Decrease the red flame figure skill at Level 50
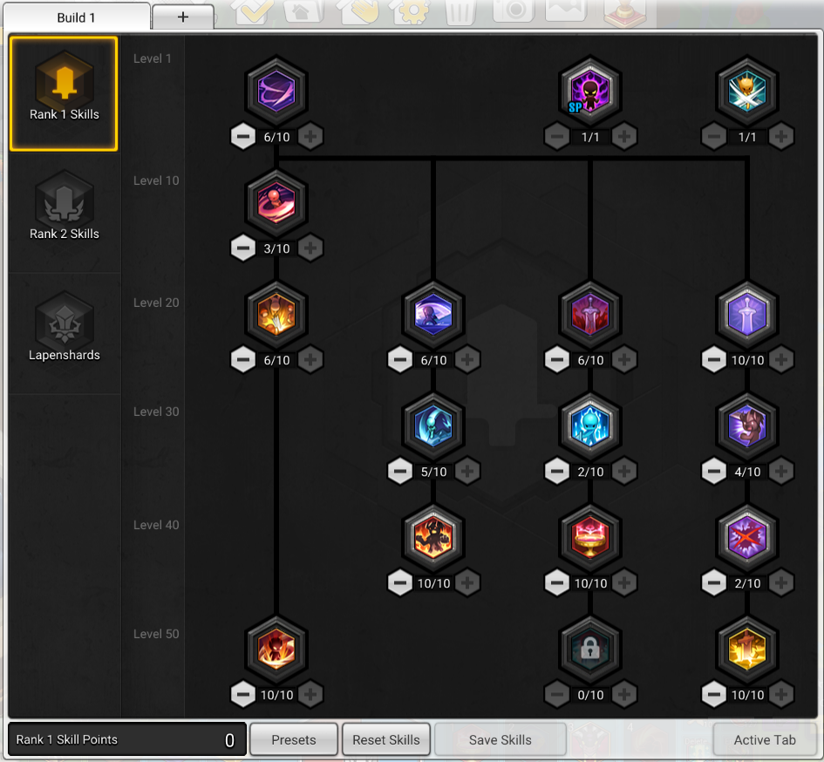 pos(242,694)
